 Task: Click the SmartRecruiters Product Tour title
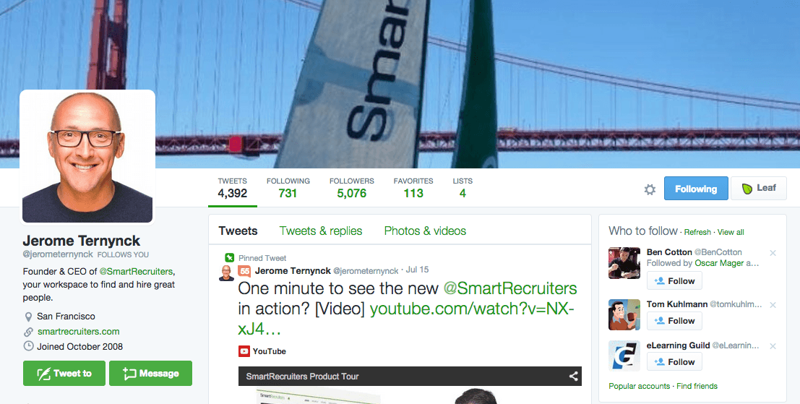pos(302,377)
